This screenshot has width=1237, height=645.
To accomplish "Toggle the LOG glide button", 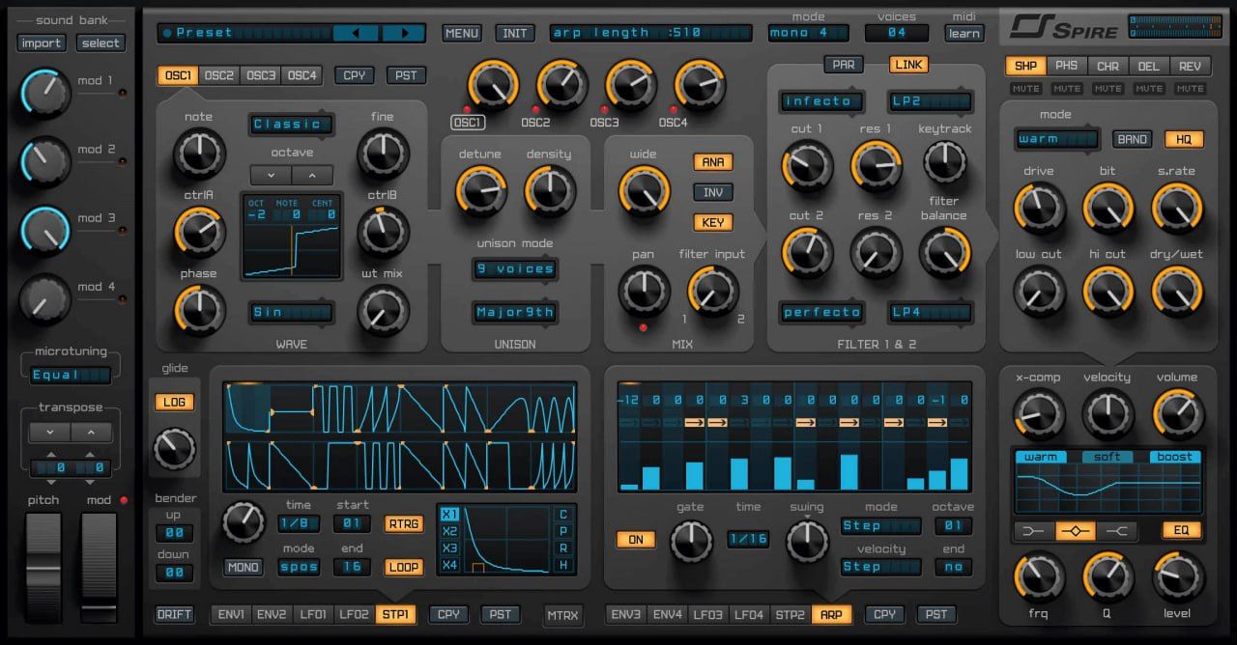I will coord(174,402).
